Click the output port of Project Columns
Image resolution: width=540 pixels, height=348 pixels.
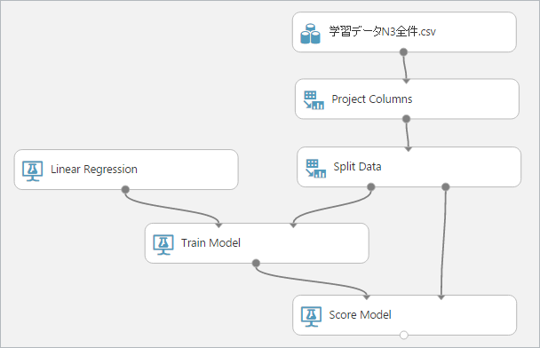click(407, 119)
